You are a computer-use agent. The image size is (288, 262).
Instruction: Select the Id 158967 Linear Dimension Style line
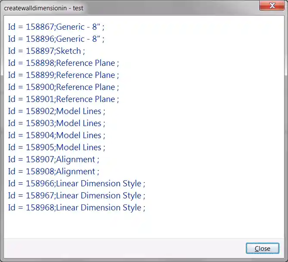(x=77, y=195)
